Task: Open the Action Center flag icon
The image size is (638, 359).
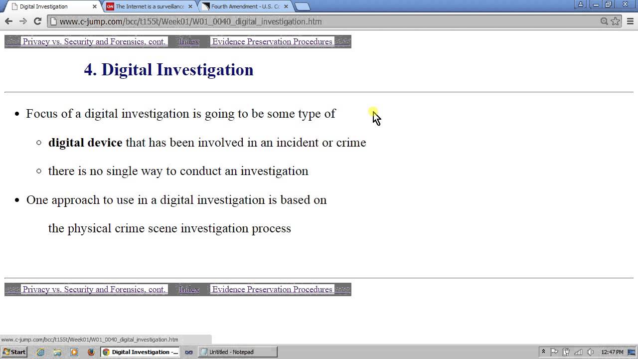Action: (554, 352)
